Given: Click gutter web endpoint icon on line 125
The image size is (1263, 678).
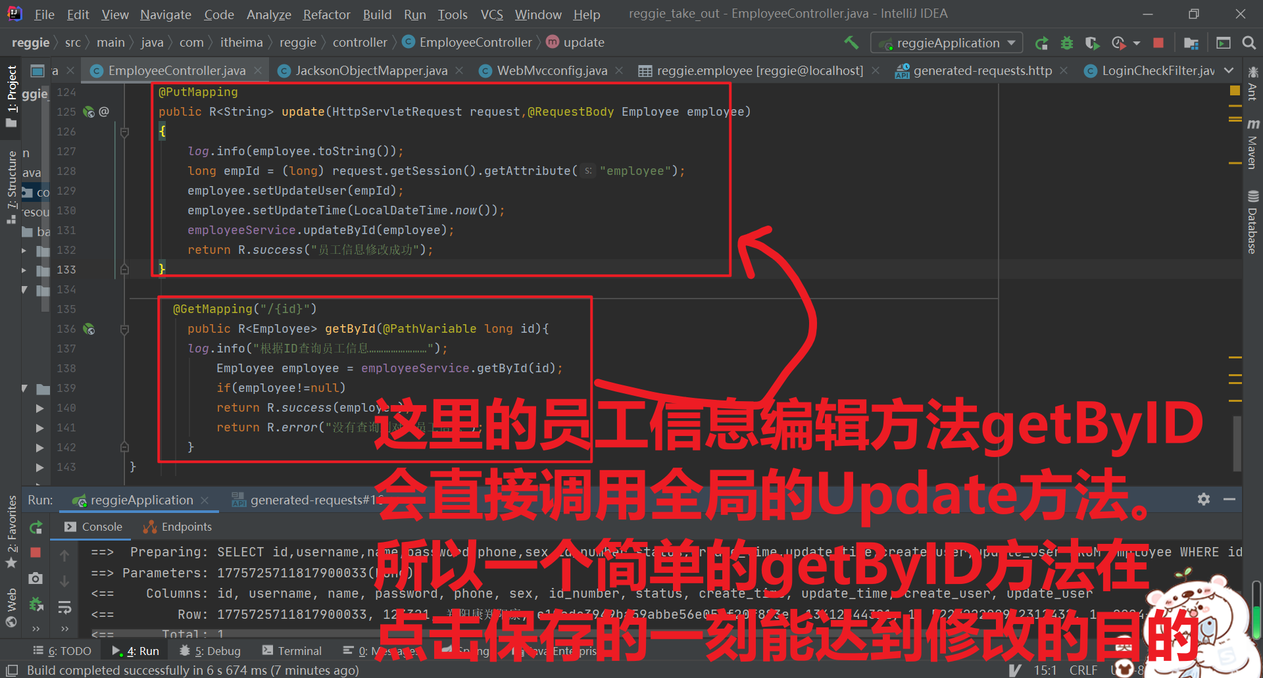Looking at the screenshot, I should pos(89,112).
